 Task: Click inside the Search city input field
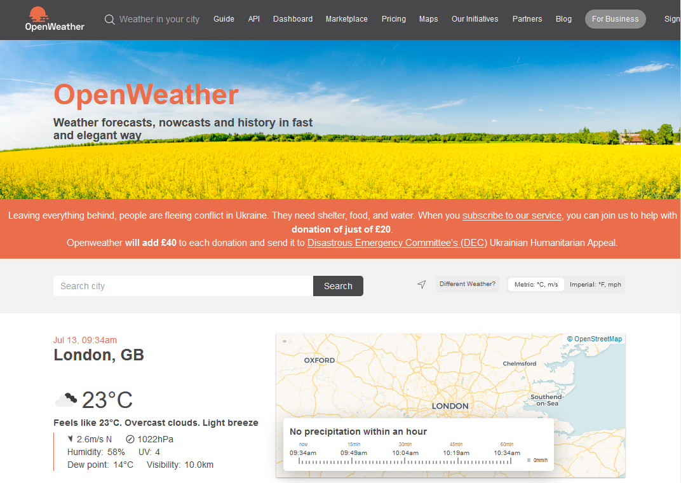point(183,286)
